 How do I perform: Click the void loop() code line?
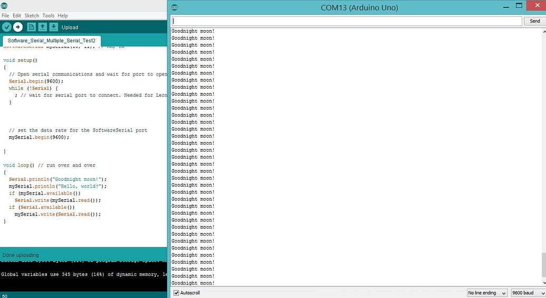point(49,165)
